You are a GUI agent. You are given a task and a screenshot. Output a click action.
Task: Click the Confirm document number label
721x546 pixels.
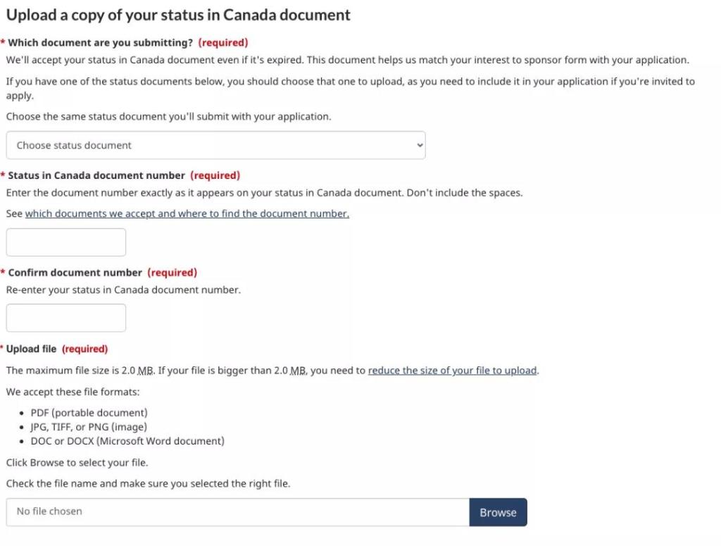pos(75,273)
